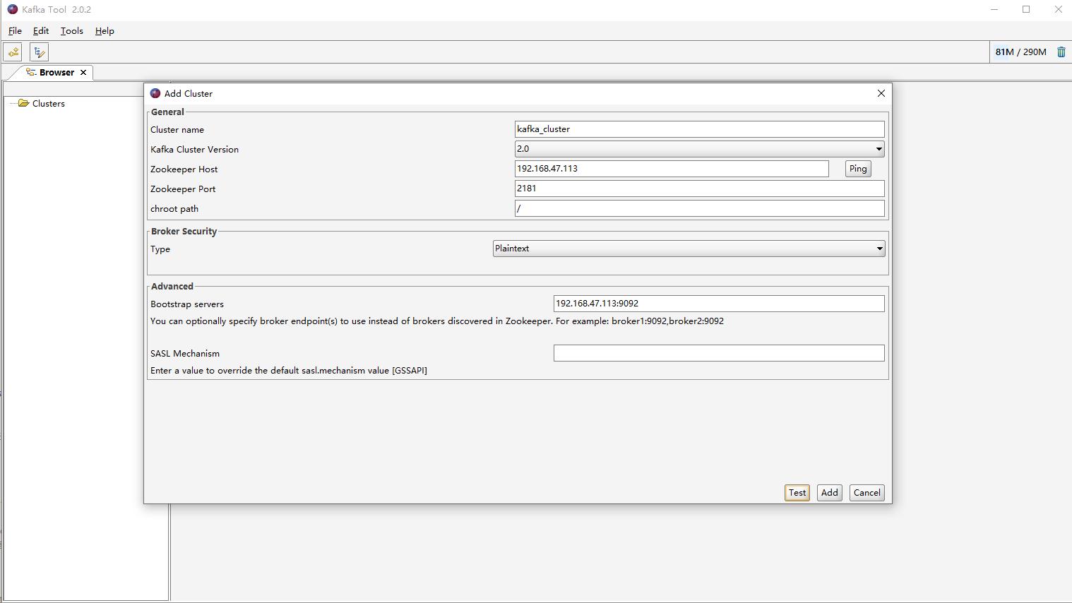This screenshot has height=603, width=1072.
Task: Open the Tools menu
Action: [x=71, y=31]
